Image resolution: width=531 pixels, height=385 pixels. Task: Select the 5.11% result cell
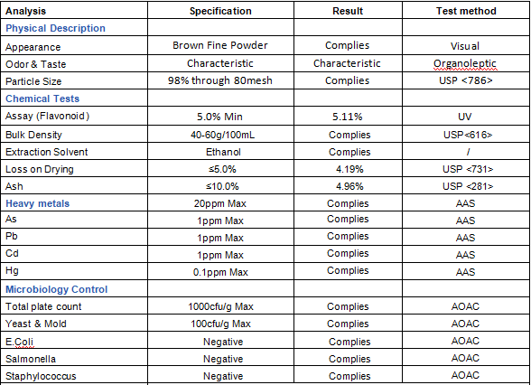pos(348,117)
